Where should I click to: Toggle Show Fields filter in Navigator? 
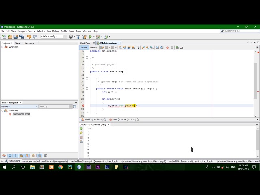[10, 156]
